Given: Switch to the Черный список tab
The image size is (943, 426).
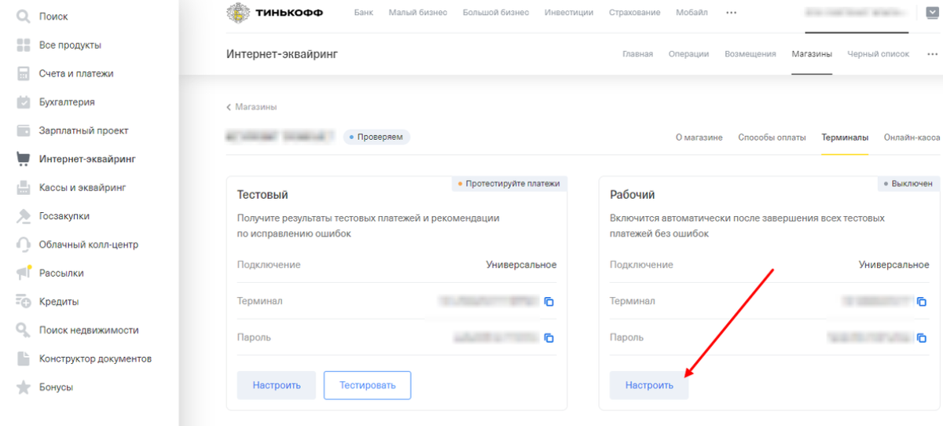Looking at the screenshot, I should 879,54.
